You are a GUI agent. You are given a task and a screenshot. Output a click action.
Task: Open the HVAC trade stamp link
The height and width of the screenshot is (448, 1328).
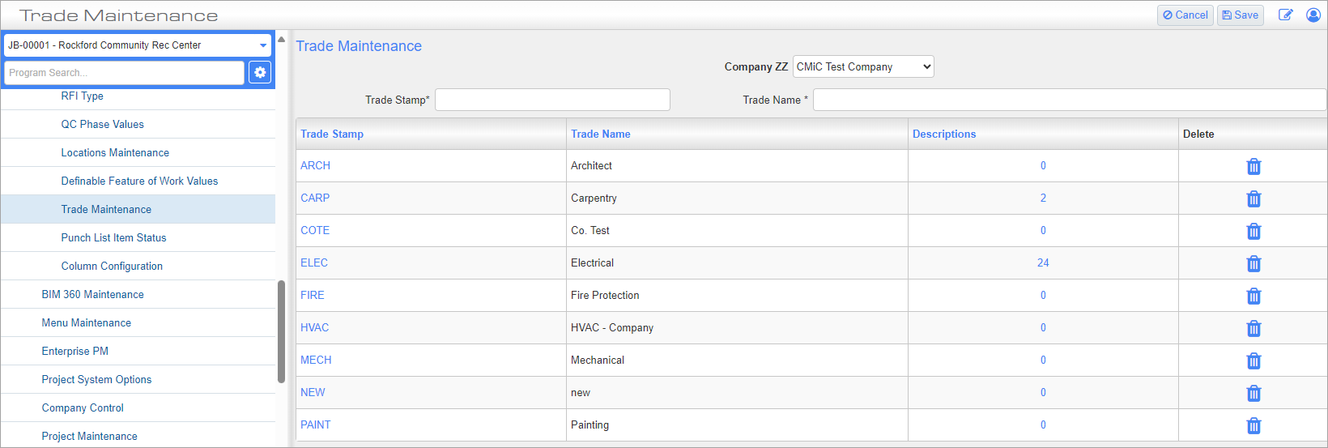click(315, 327)
